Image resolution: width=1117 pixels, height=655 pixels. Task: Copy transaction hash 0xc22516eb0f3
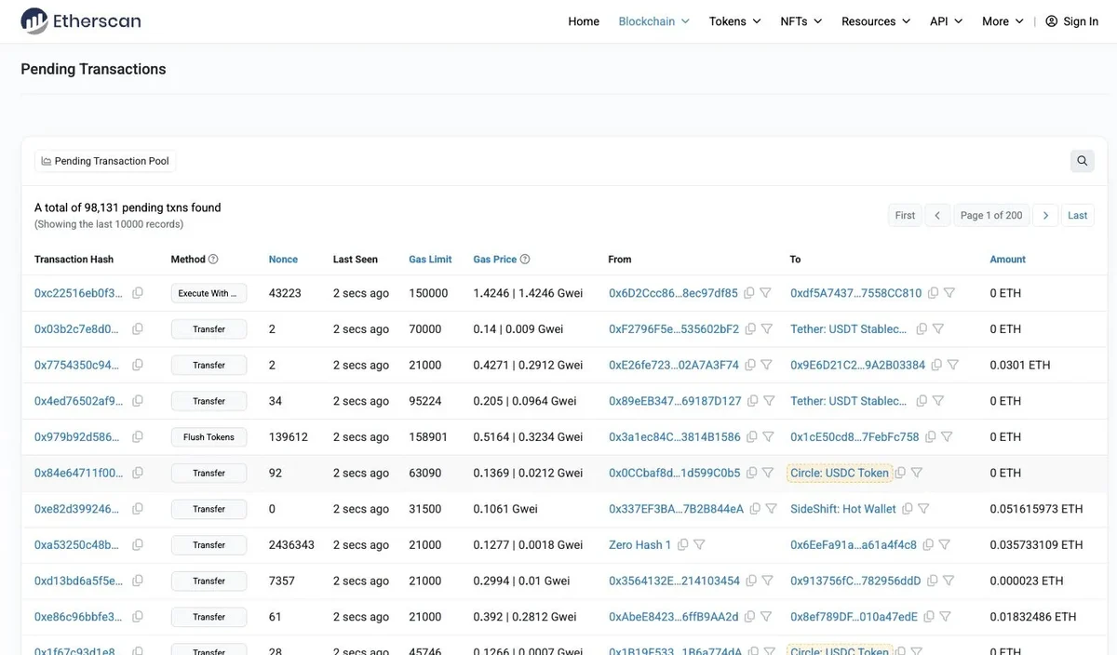[x=138, y=293]
